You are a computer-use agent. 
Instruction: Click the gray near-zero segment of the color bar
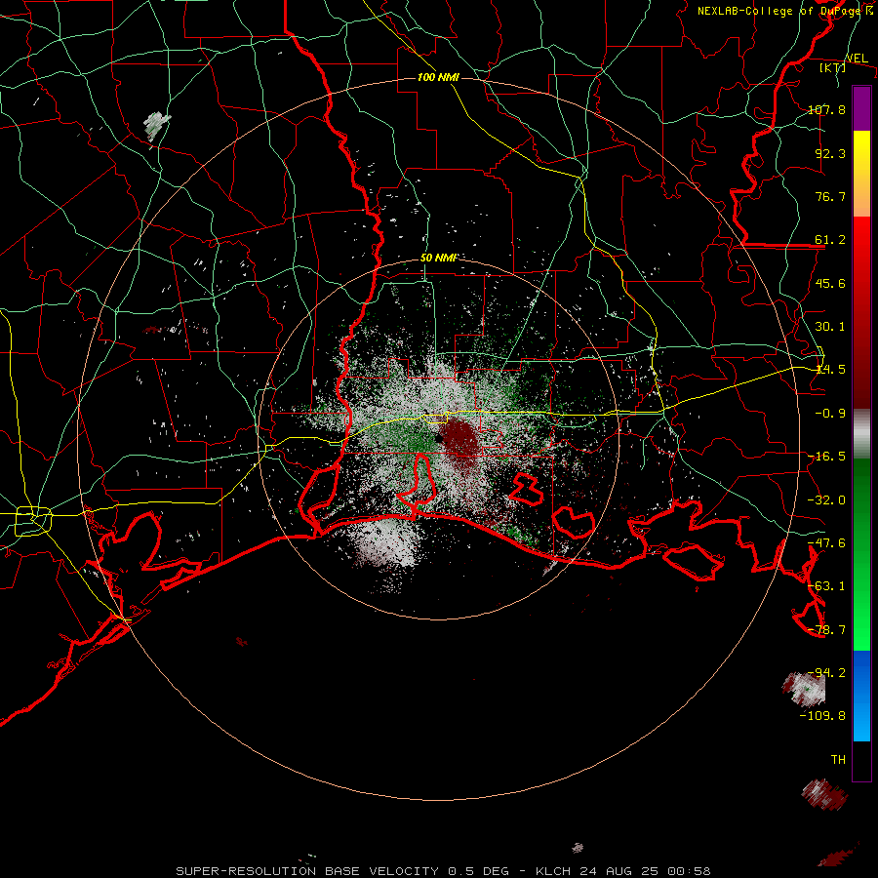tap(861, 434)
